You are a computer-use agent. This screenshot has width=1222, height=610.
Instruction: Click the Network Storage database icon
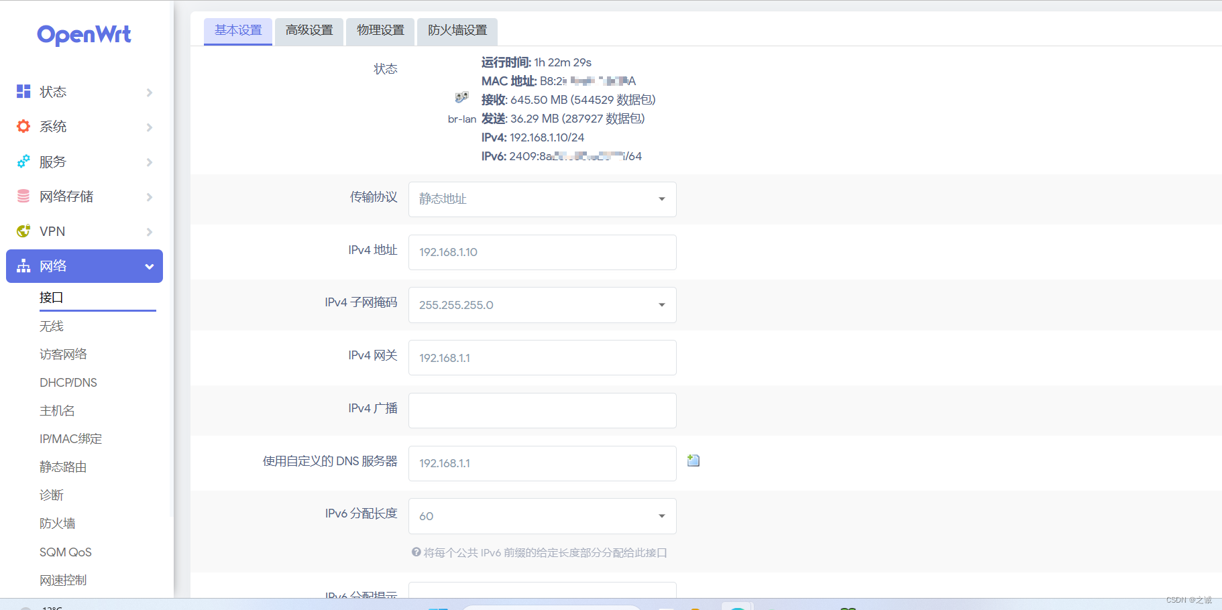pyautogui.click(x=23, y=196)
